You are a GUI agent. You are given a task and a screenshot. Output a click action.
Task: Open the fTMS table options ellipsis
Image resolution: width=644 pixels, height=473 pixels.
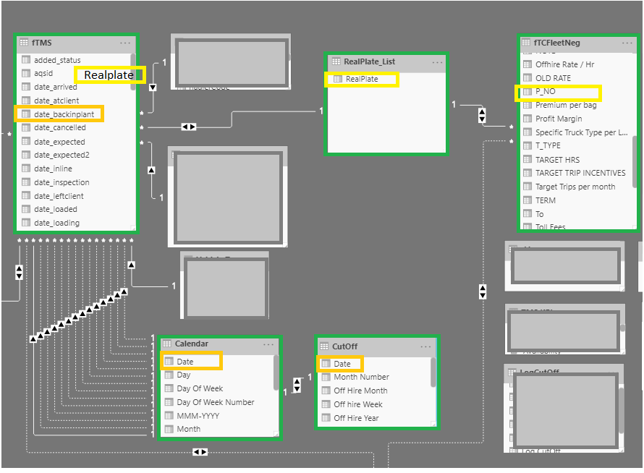click(125, 43)
